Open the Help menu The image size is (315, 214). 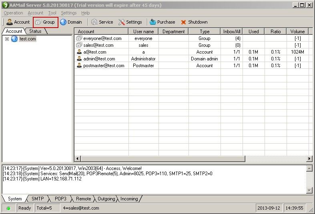pyautogui.click(x=86, y=13)
